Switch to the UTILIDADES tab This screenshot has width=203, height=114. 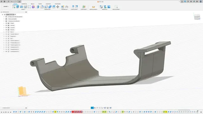58,4
